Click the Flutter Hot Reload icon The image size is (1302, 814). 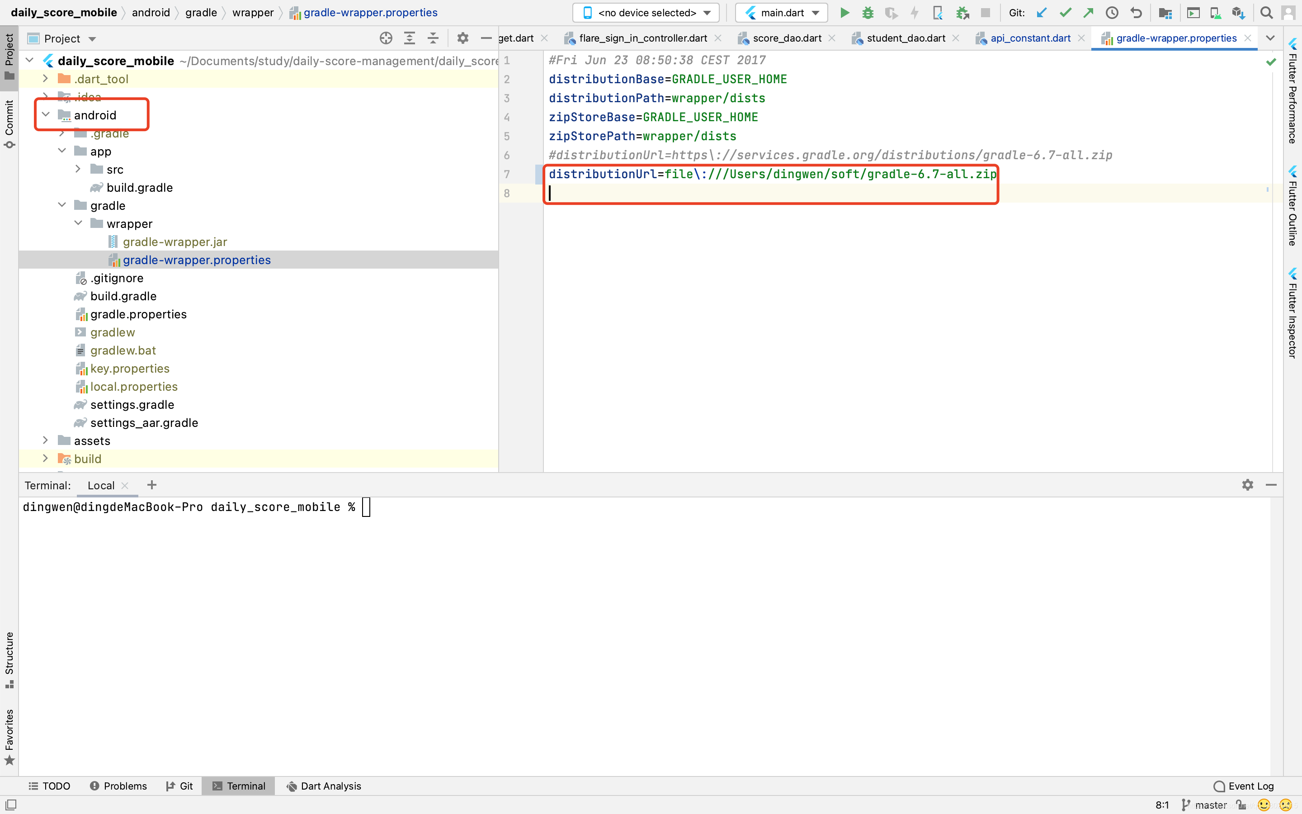913,12
